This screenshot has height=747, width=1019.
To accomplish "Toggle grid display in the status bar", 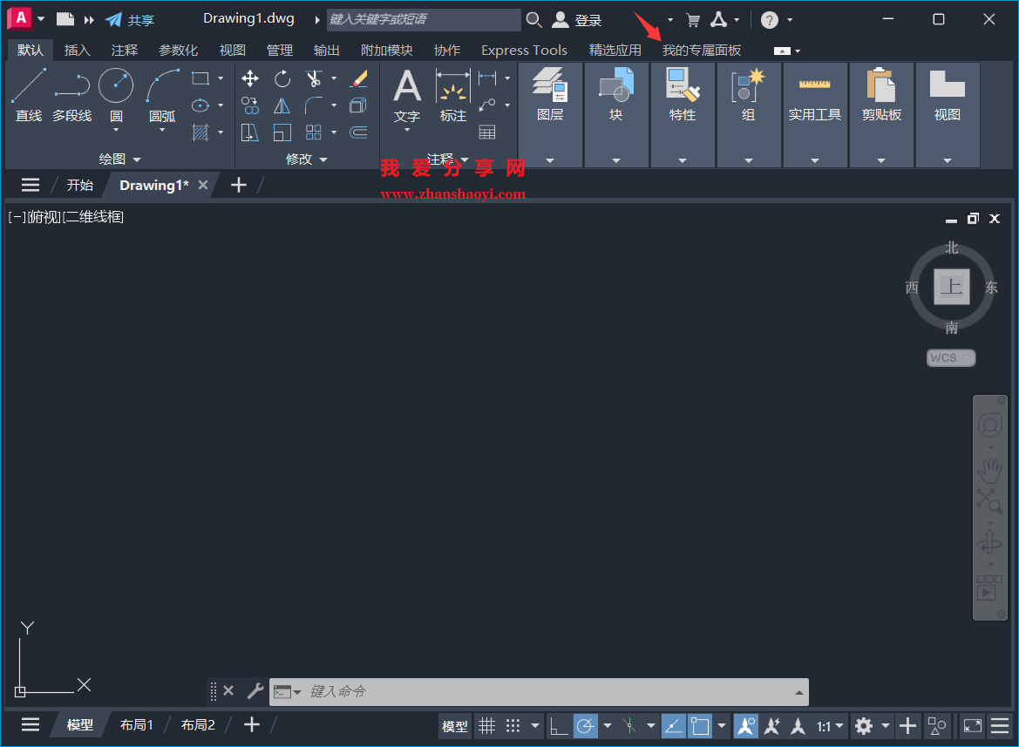I will click(x=487, y=725).
